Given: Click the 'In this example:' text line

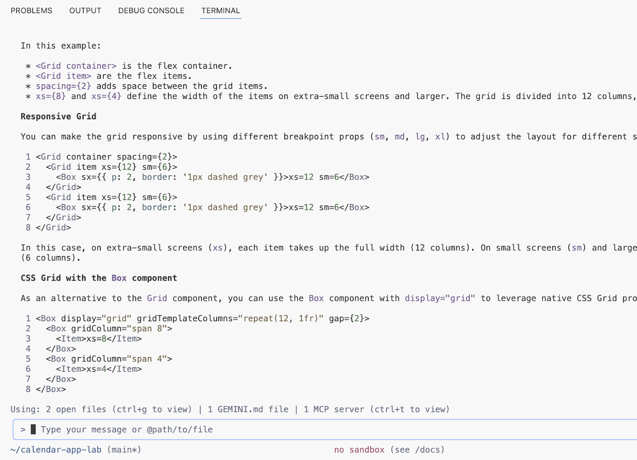Looking at the screenshot, I should pyautogui.click(x=61, y=46).
